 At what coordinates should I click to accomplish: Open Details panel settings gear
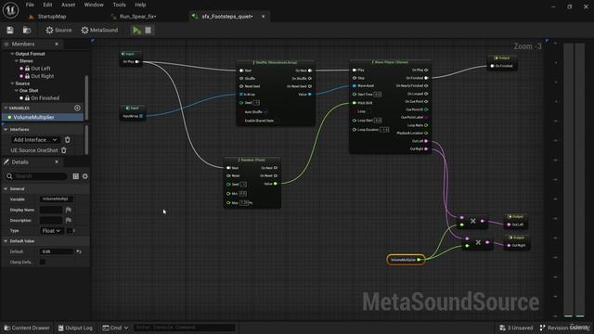(x=84, y=176)
